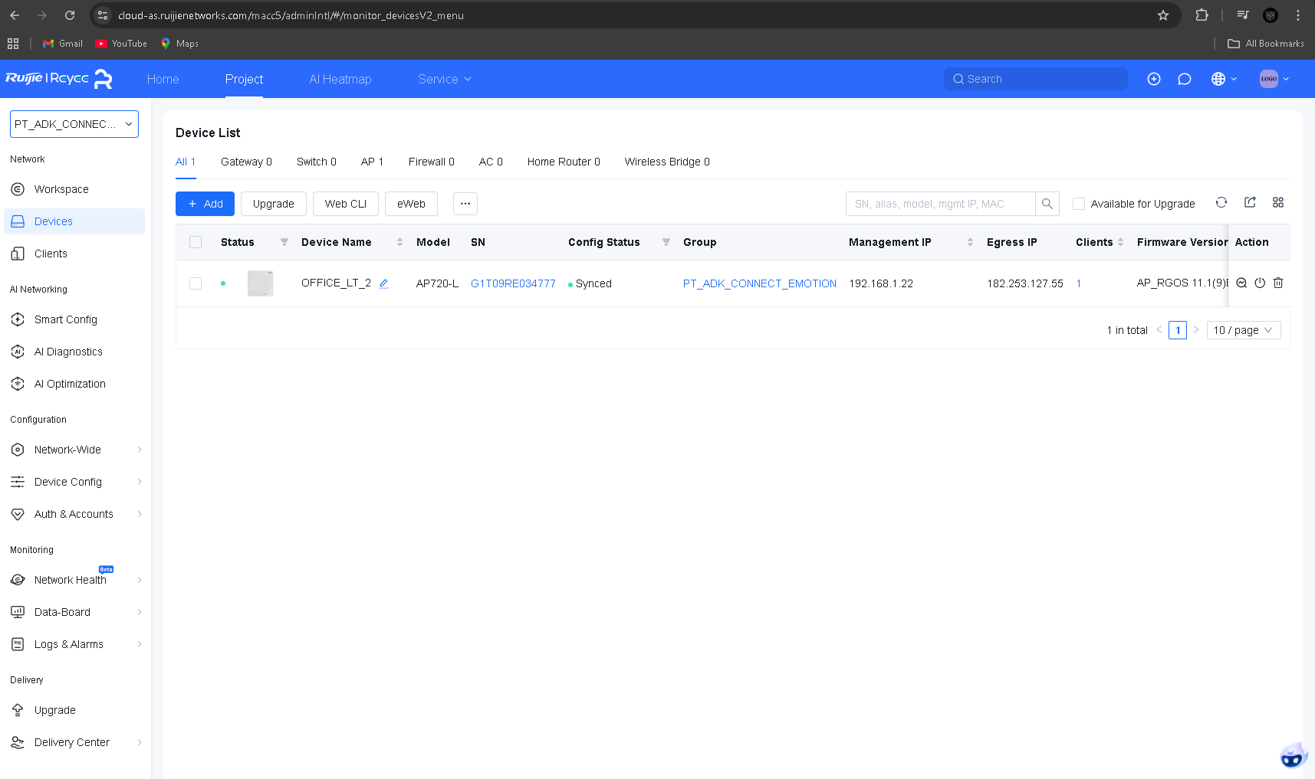Switch to the AP 1 tab

(372, 162)
